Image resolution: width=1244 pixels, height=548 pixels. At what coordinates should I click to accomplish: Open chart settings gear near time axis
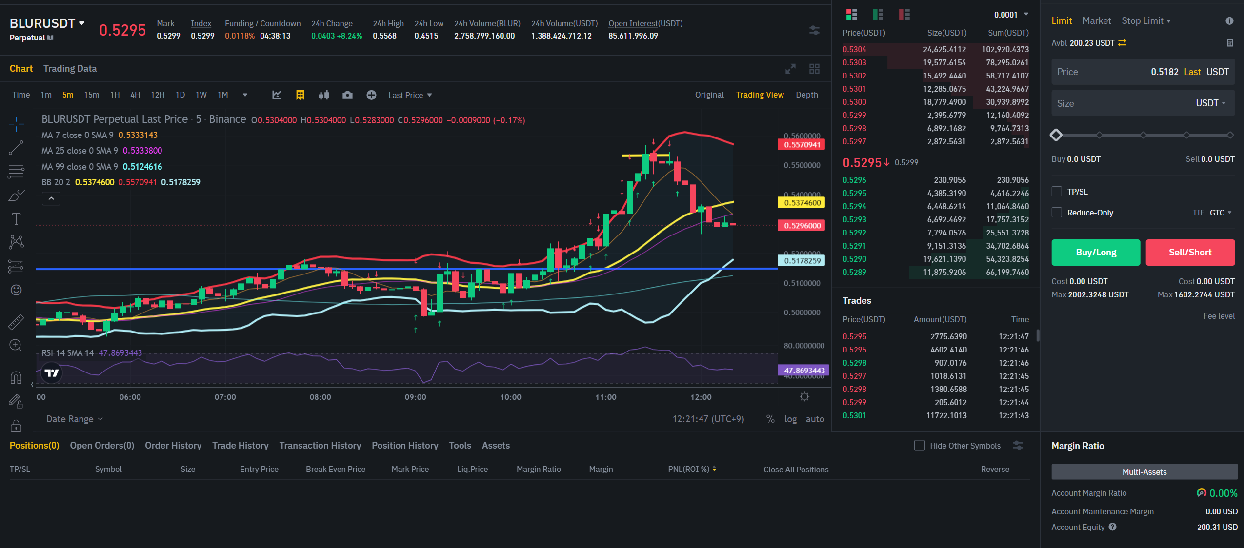[804, 397]
